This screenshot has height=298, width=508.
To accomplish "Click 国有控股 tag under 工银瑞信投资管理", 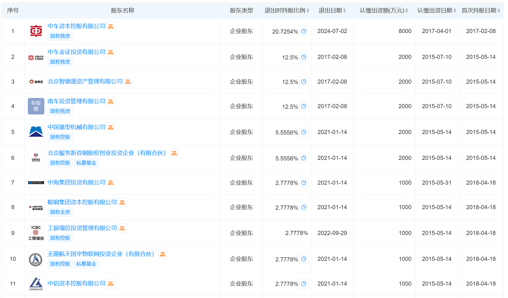I will tap(60, 238).
